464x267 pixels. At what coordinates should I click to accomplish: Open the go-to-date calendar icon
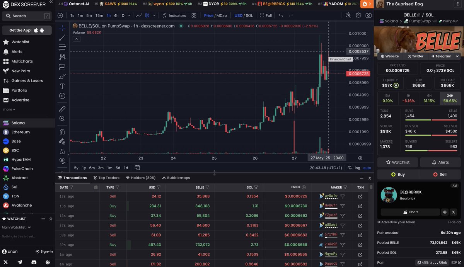[x=137, y=168]
